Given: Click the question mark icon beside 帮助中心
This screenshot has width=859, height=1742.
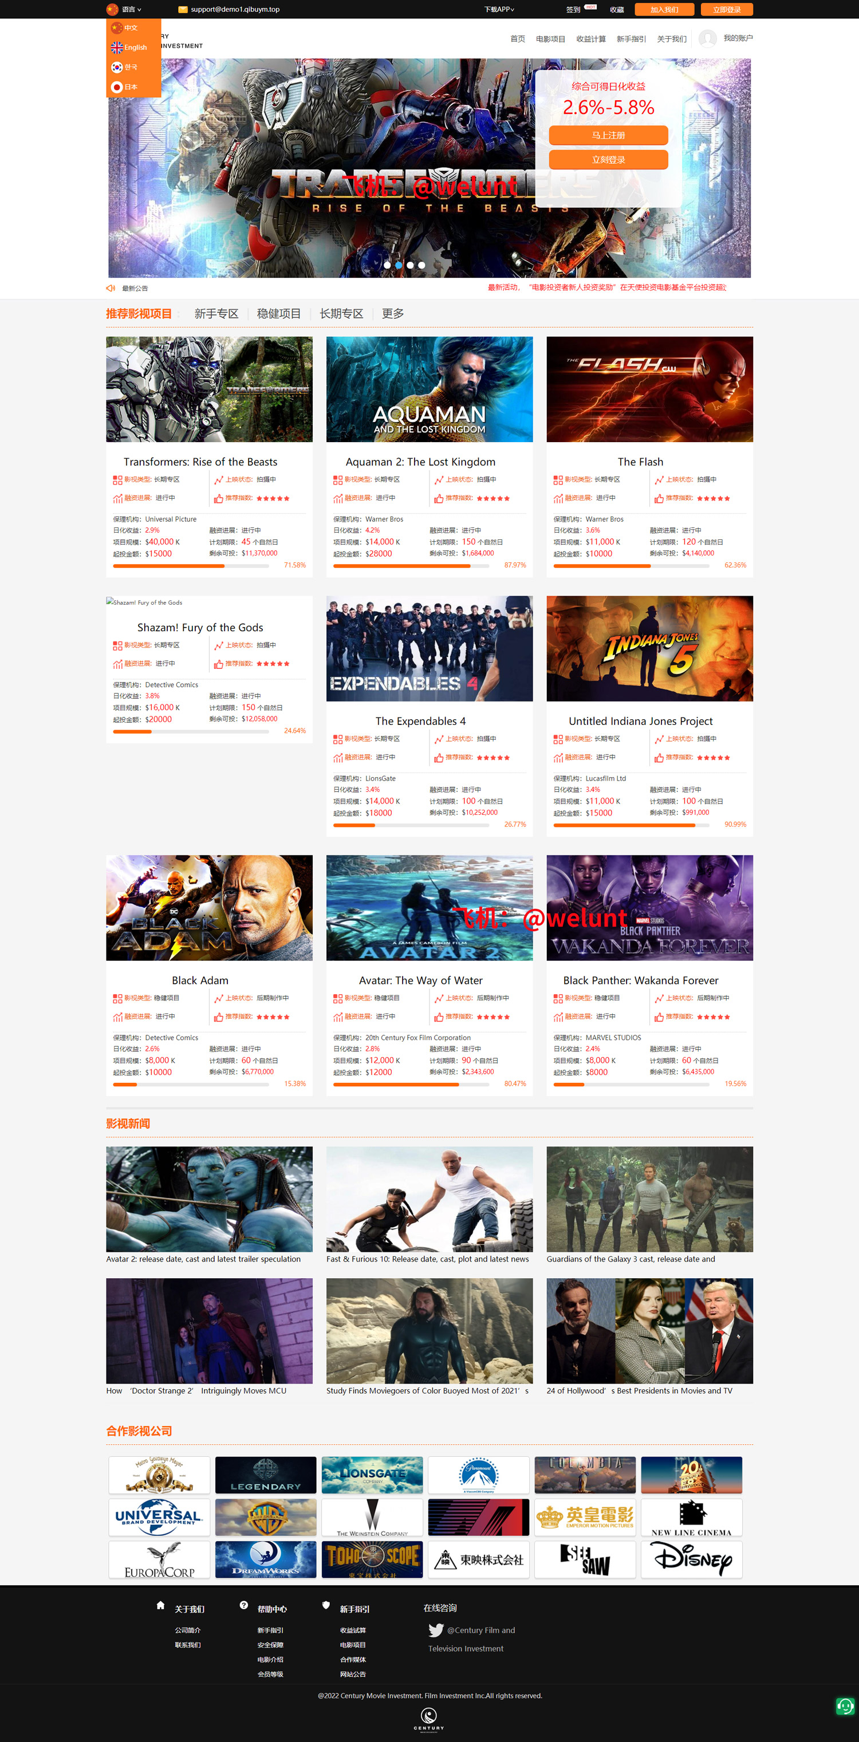Looking at the screenshot, I should click(x=243, y=1605).
